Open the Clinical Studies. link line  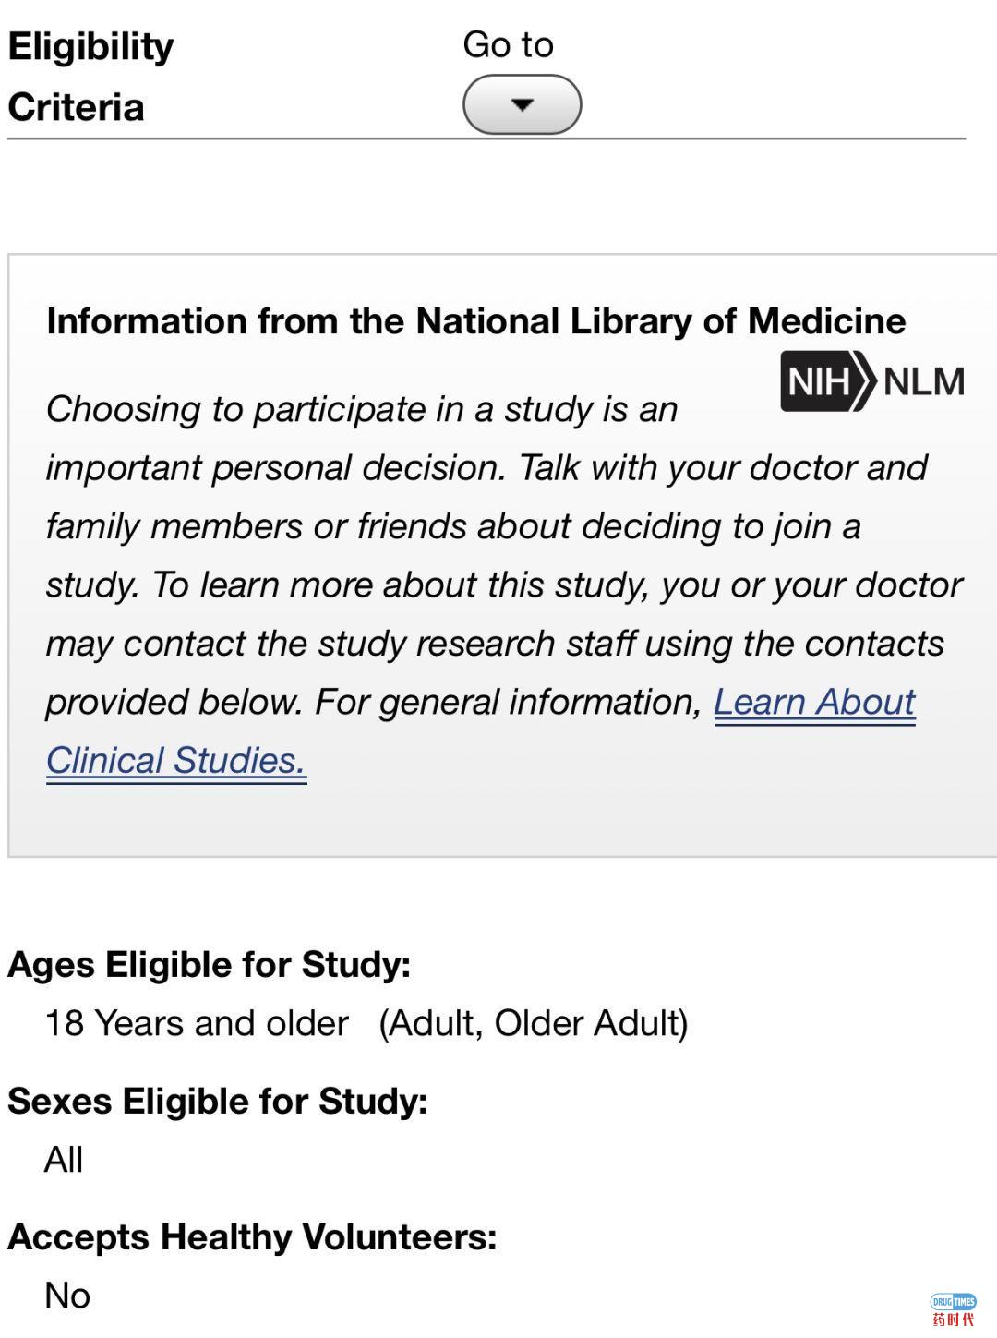click(175, 761)
